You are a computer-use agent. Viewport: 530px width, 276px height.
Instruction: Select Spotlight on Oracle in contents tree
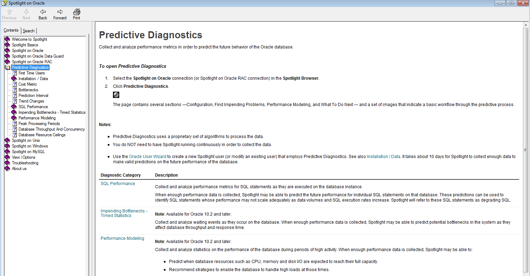pos(28,51)
